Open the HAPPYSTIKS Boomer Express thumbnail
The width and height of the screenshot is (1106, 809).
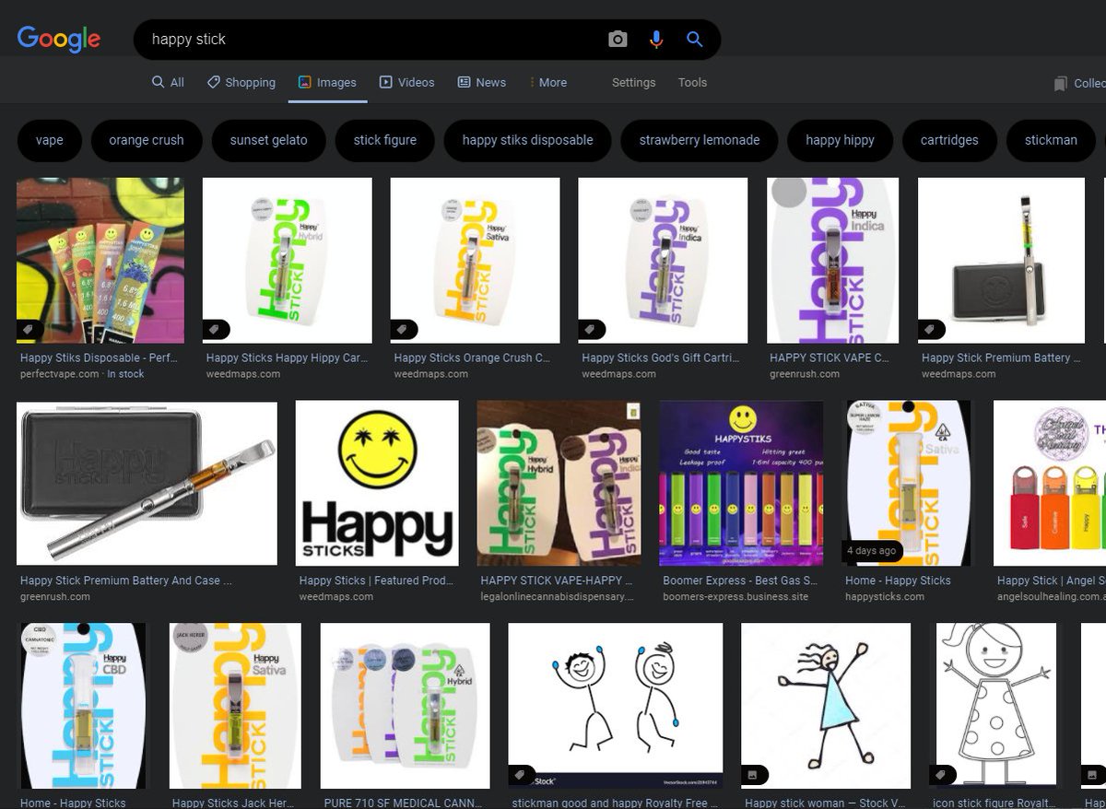[x=741, y=483]
